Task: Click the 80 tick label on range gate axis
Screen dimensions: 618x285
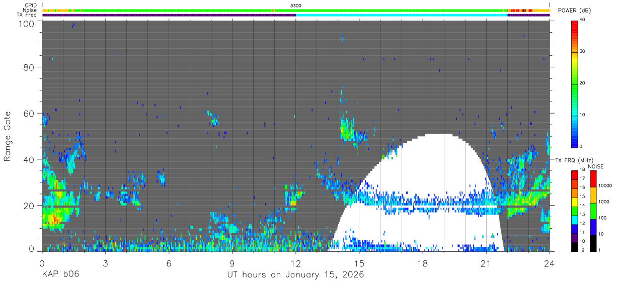Action: (30, 67)
